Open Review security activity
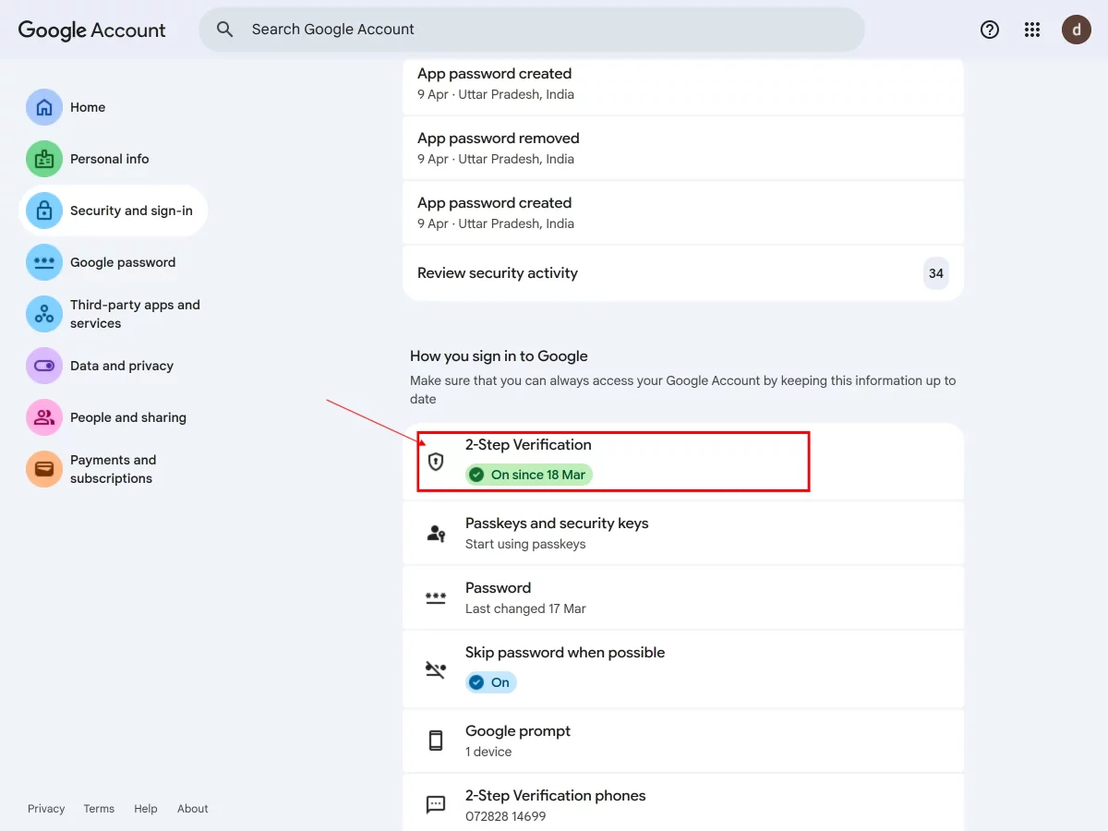1108x831 pixels. pos(683,273)
